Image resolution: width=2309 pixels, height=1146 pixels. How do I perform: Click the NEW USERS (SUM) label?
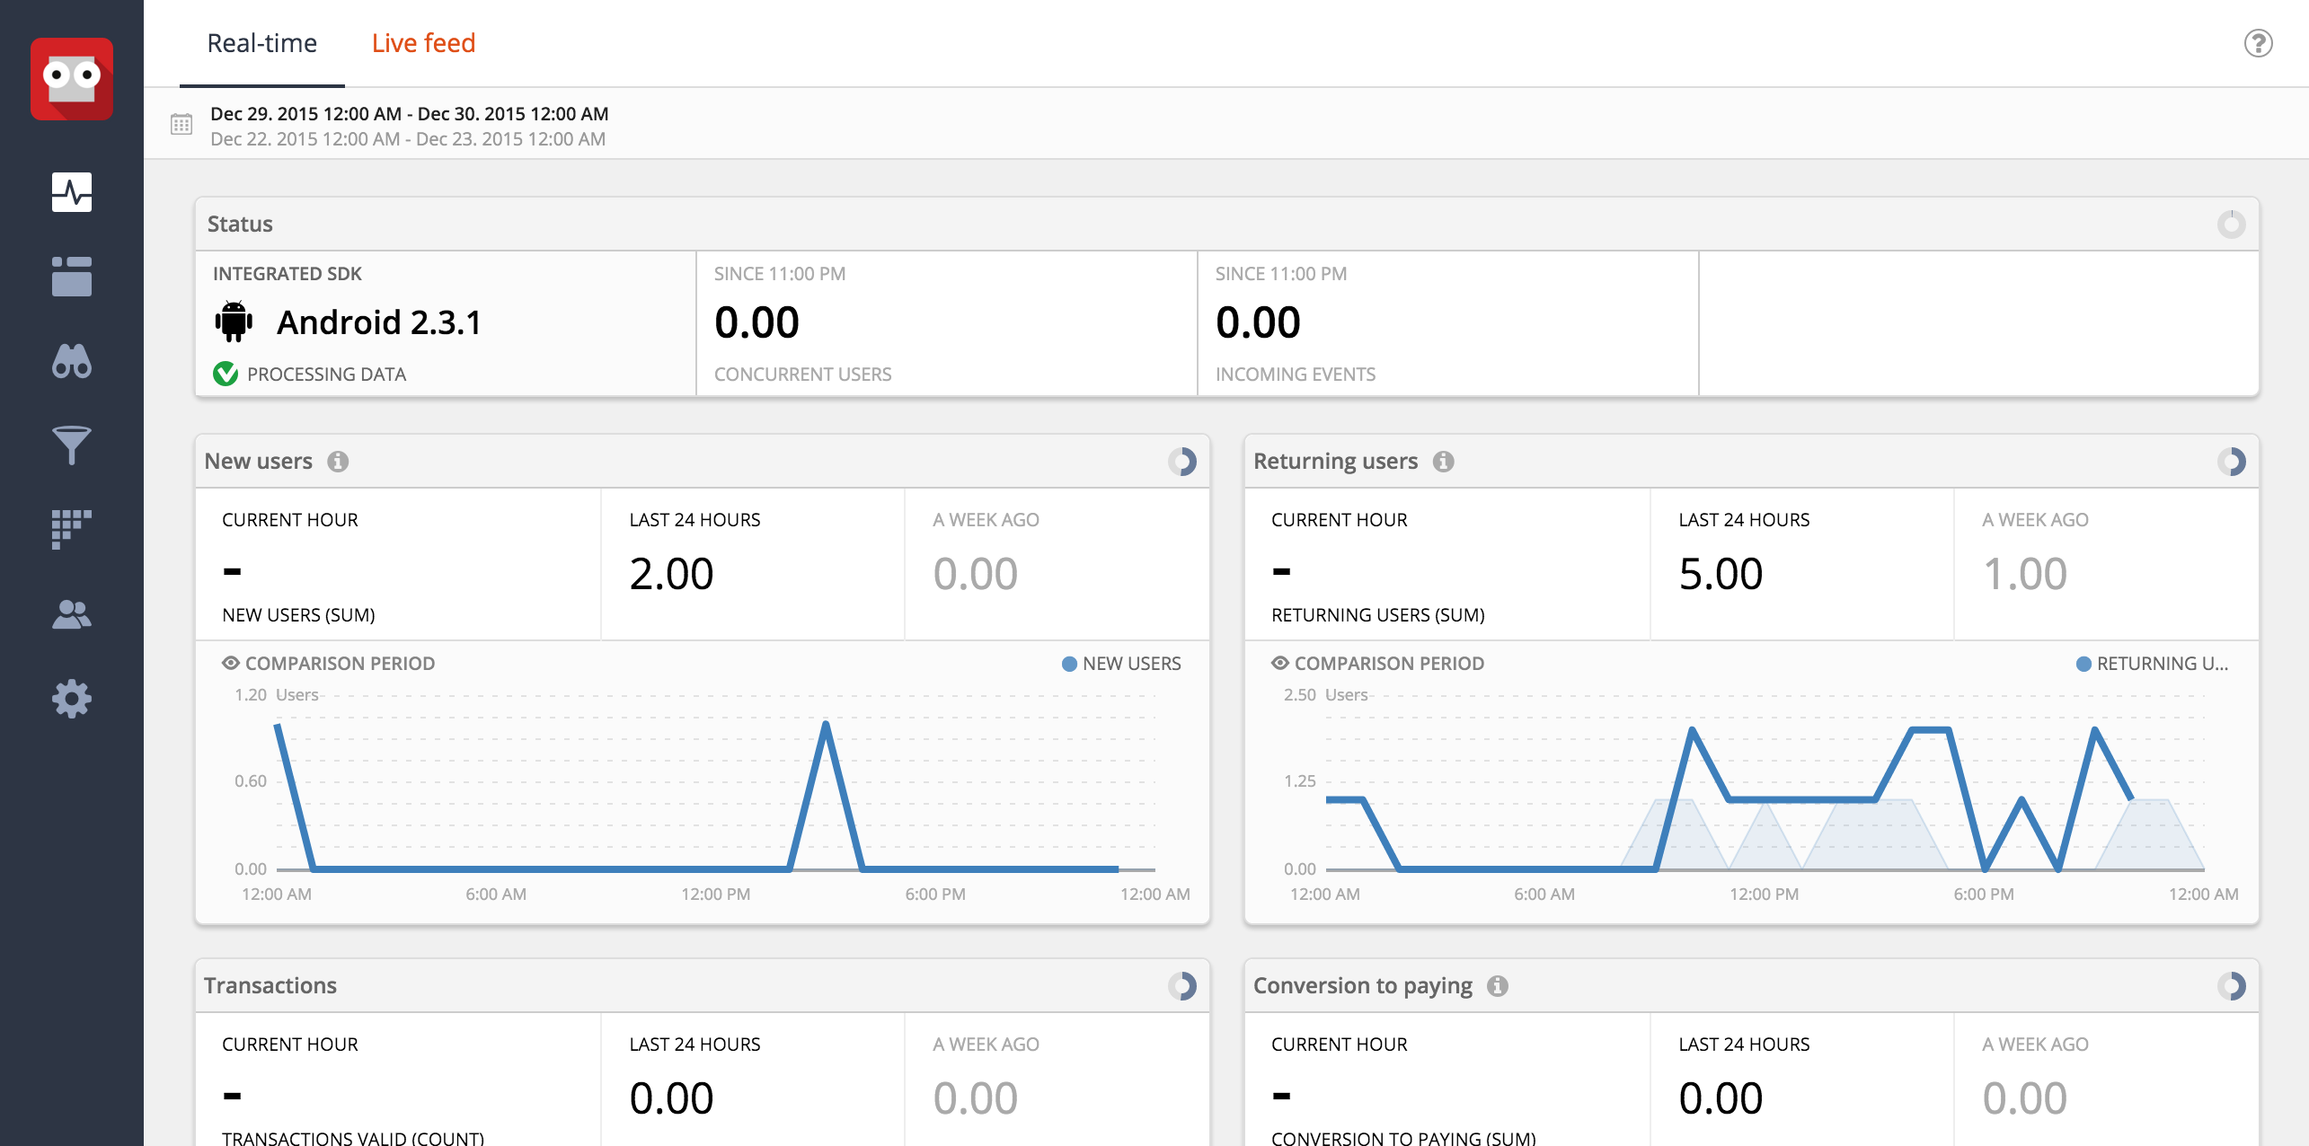298,615
